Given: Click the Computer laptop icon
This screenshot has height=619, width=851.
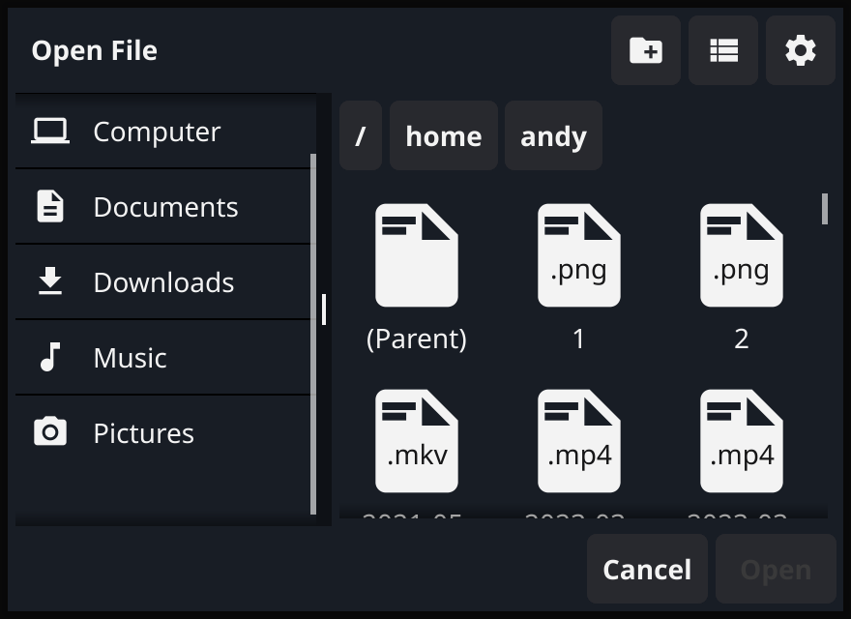Looking at the screenshot, I should (50, 131).
